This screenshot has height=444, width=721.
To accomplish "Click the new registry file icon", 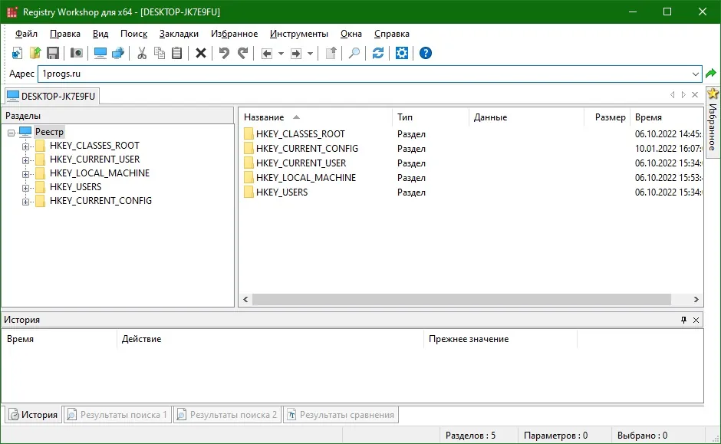I will 17,54.
